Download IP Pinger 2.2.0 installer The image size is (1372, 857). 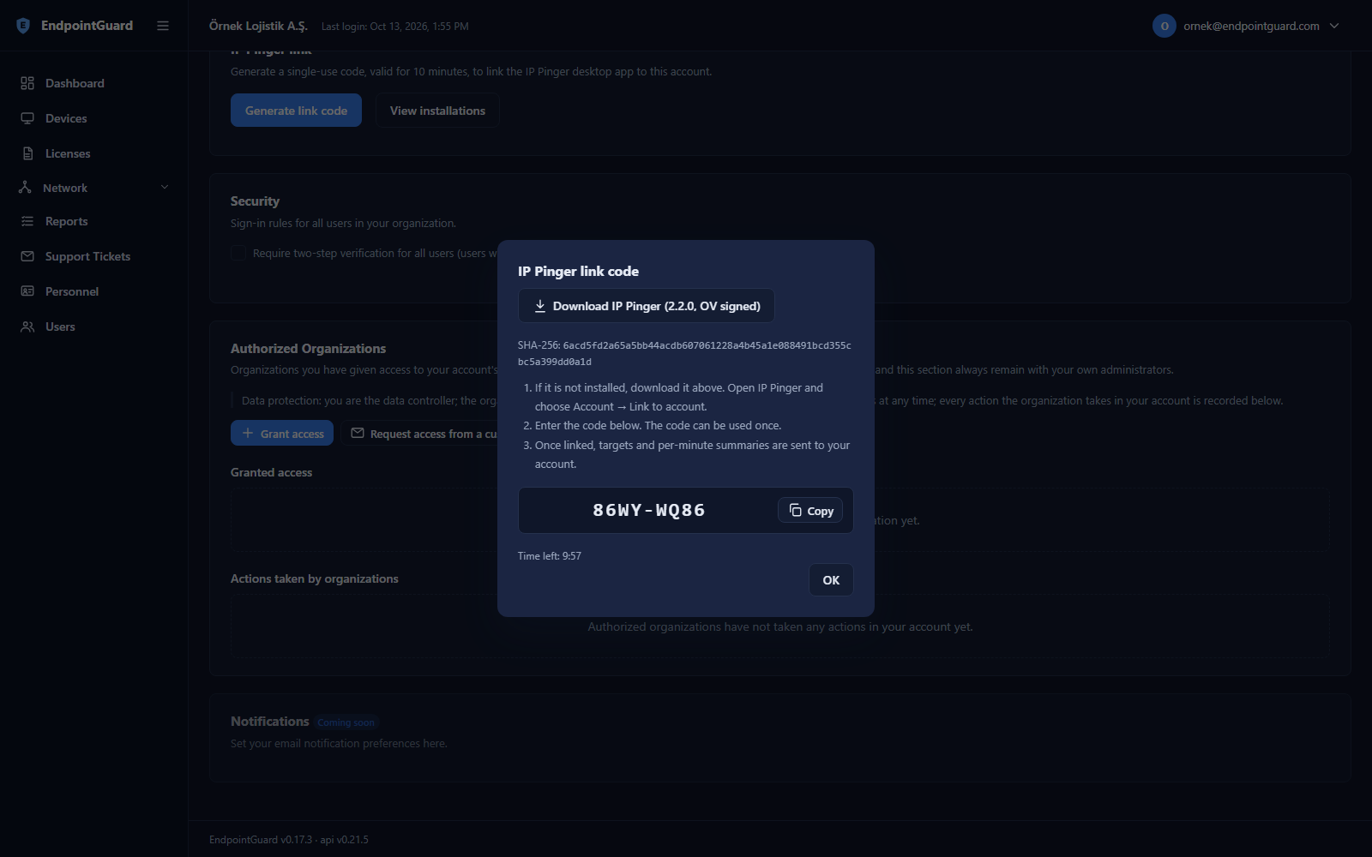pyautogui.click(x=647, y=306)
